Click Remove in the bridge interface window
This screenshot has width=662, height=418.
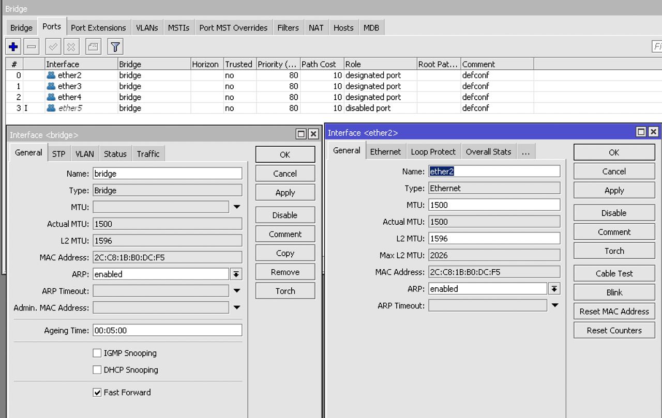pos(285,272)
